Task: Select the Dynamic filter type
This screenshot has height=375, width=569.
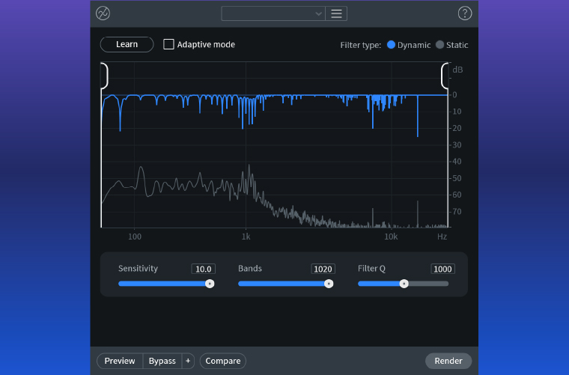Action: pos(391,45)
